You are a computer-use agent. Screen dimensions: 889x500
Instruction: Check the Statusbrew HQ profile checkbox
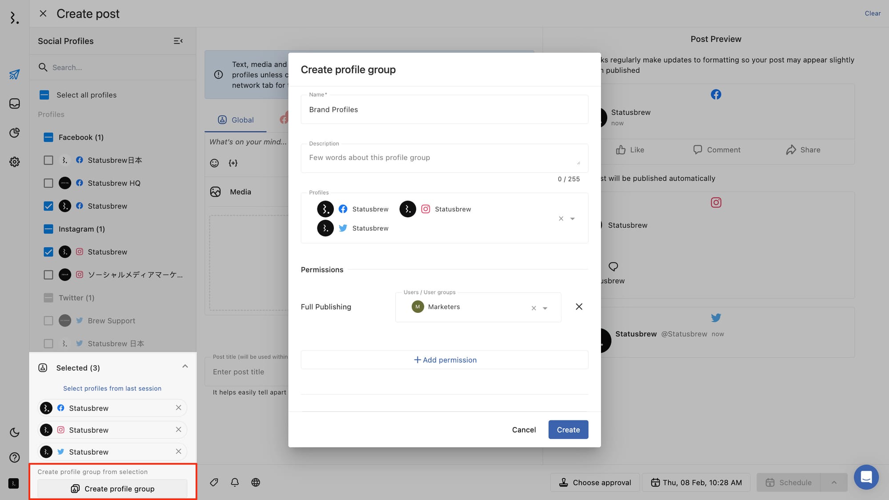[48, 183]
